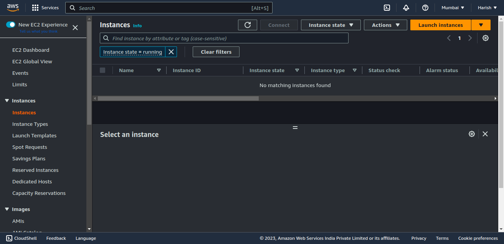The width and height of the screenshot is (504, 244).
Task: Open the help question mark menu
Action: click(425, 8)
